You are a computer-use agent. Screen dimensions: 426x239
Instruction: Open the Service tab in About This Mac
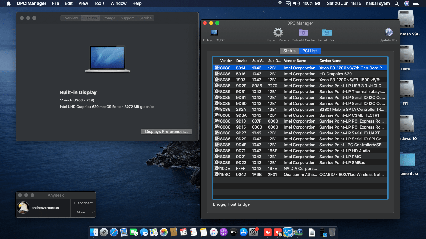click(146, 18)
